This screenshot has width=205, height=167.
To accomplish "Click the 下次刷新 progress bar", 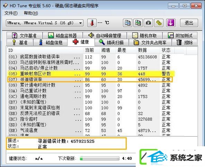I will click(x=100, y=158).
